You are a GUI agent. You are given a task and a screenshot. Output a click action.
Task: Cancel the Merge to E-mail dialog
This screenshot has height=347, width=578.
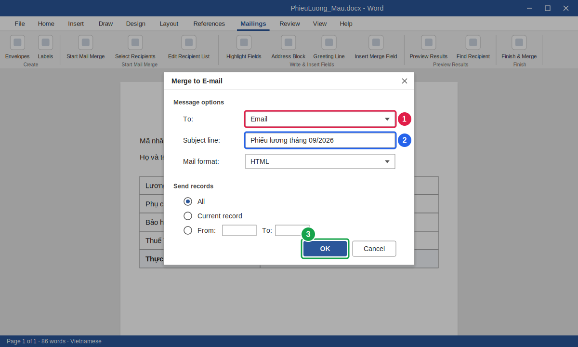pos(374,249)
